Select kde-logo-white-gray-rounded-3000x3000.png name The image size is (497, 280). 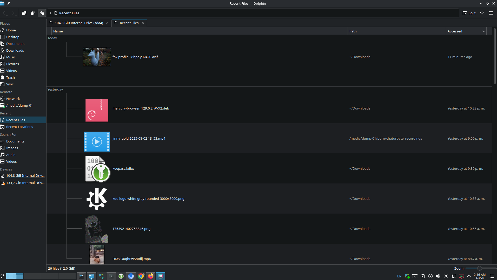pos(148,199)
